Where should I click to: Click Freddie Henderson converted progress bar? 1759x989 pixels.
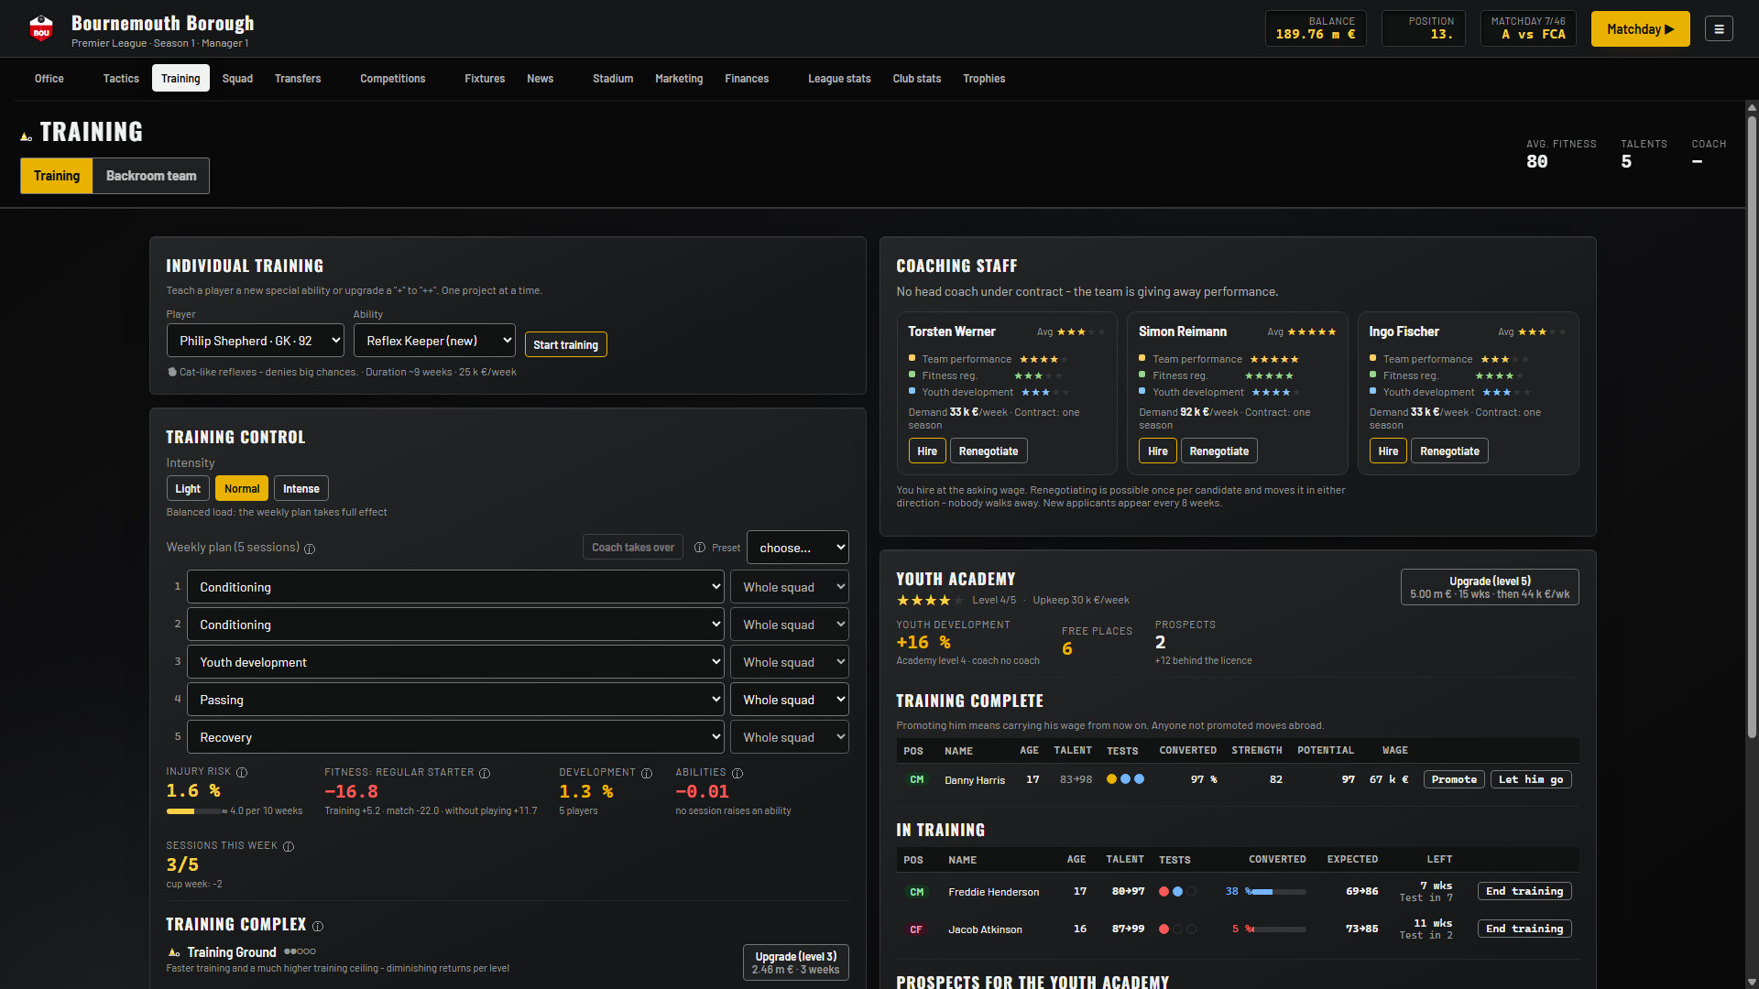click(1278, 892)
